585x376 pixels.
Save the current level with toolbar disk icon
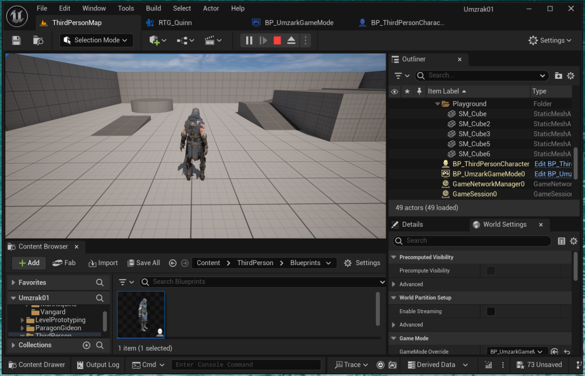pyautogui.click(x=16, y=40)
